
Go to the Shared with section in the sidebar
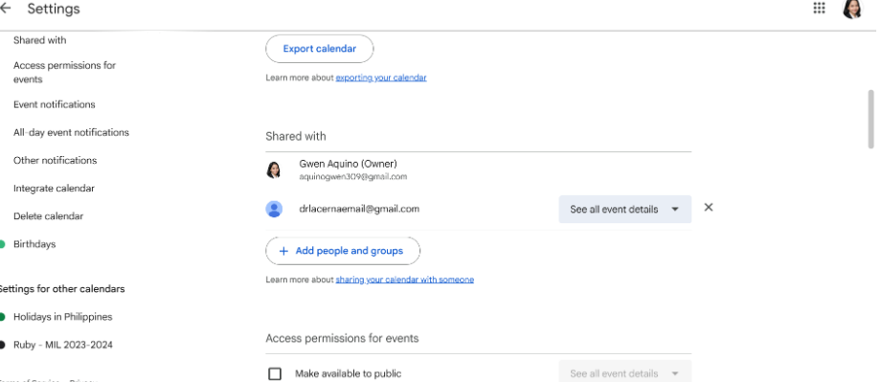pos(40,40)
